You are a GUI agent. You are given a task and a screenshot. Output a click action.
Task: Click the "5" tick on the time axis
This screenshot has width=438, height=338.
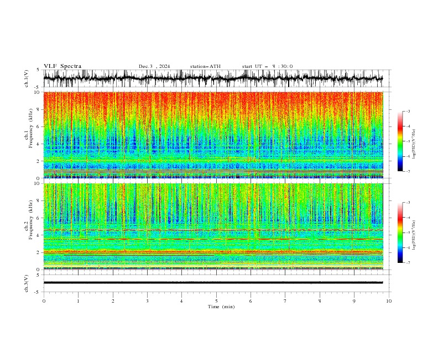216,301
